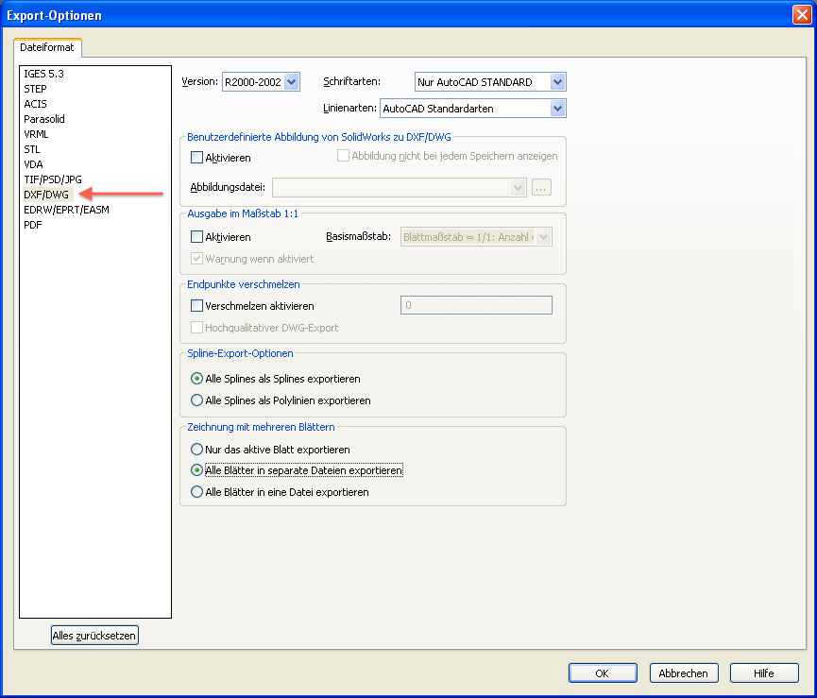Enable the SolidWorks to DXF/DWG mapping checkbox
Screen dimensions: 817x698
click(197, 158)
